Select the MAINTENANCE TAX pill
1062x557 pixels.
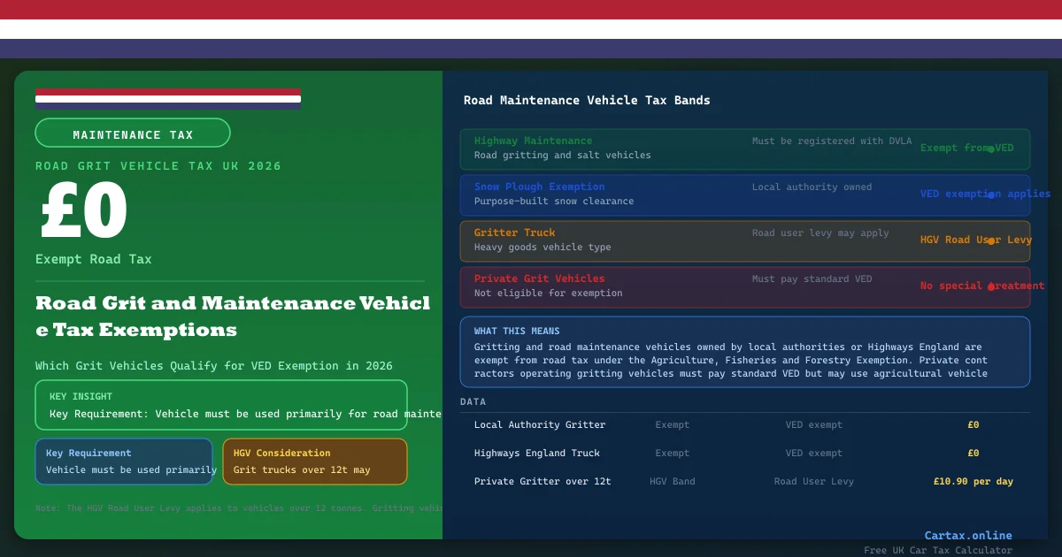[133, 133]
